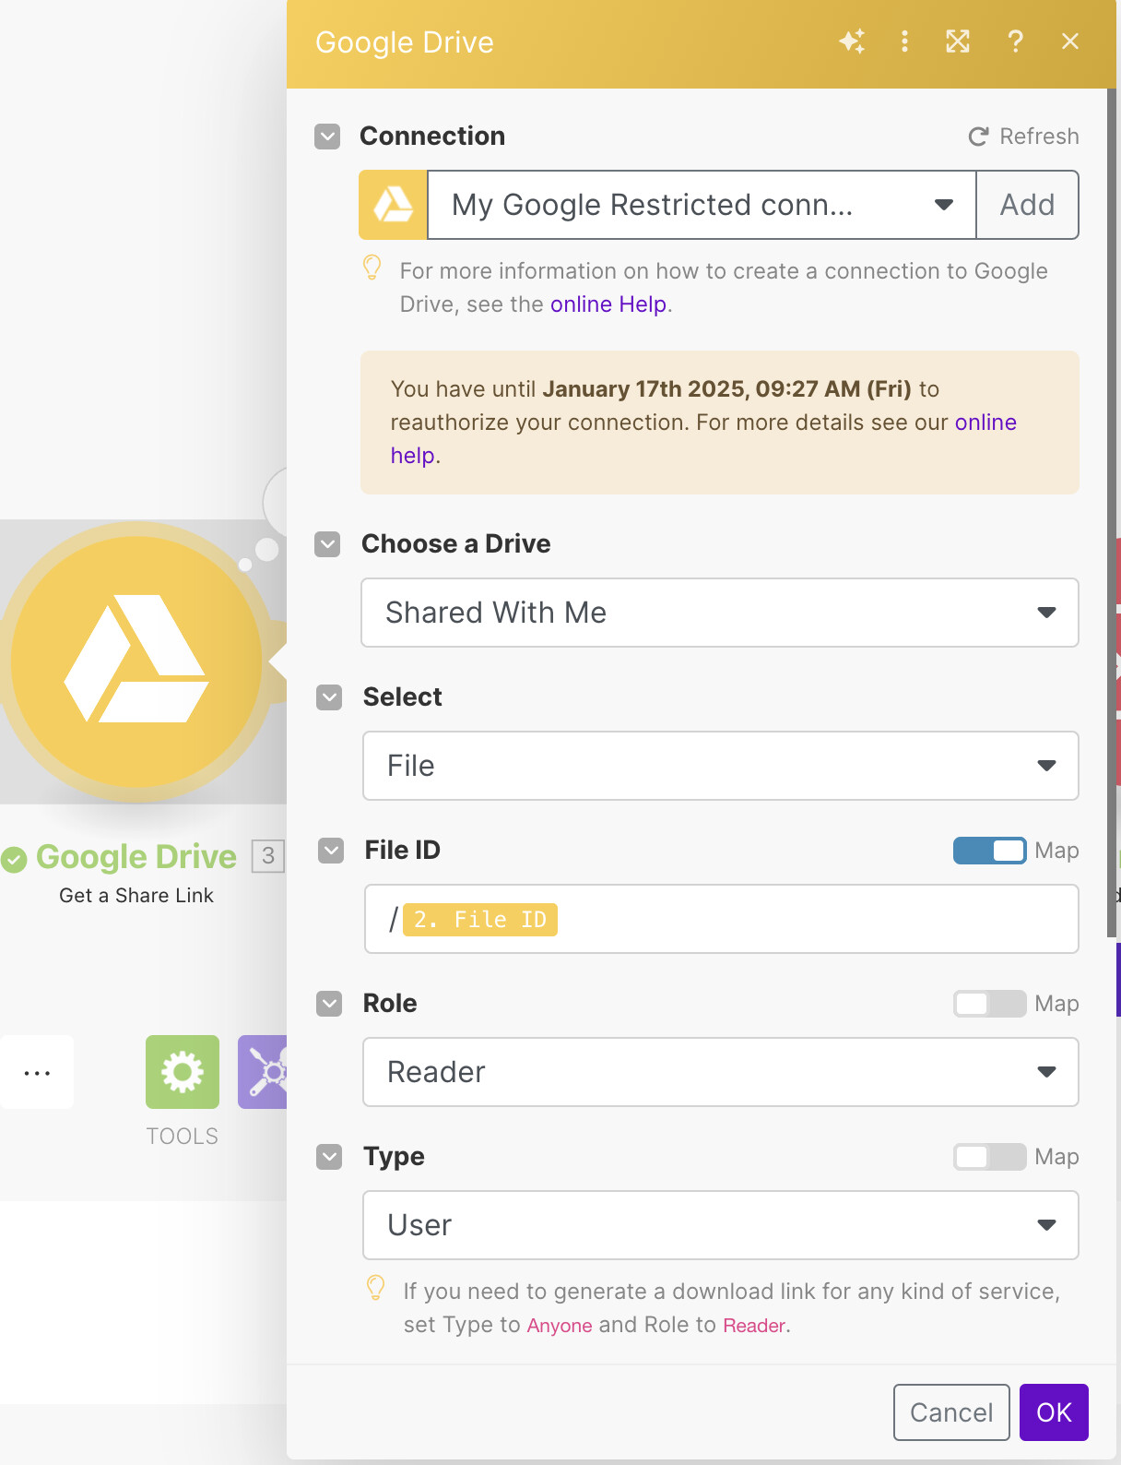Collapse the File ID section chevron
The height and width of the screenshot is (1465, 1121).
331,851
